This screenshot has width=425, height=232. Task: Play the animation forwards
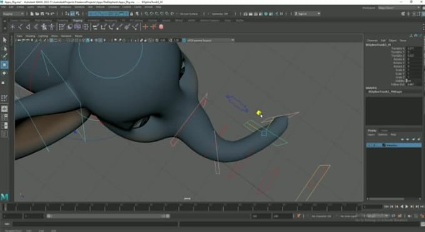pyautogui.click(x=407, y=206)
